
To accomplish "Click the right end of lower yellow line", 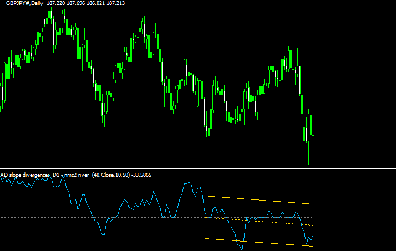I will coord(314,246).
